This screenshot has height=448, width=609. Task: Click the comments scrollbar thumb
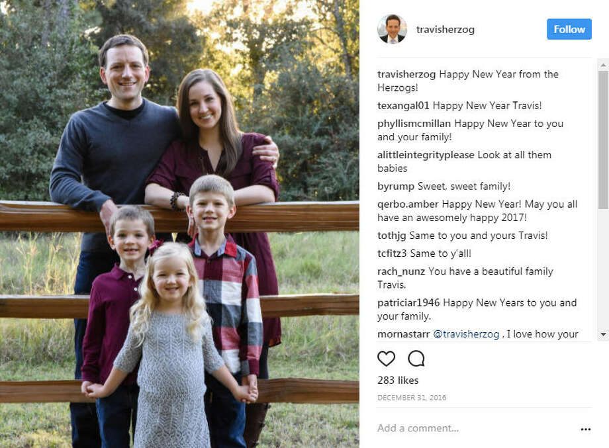[x=602, y=139]
